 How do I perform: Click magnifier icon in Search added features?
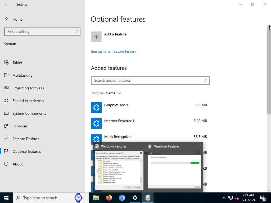pos(205,81)
